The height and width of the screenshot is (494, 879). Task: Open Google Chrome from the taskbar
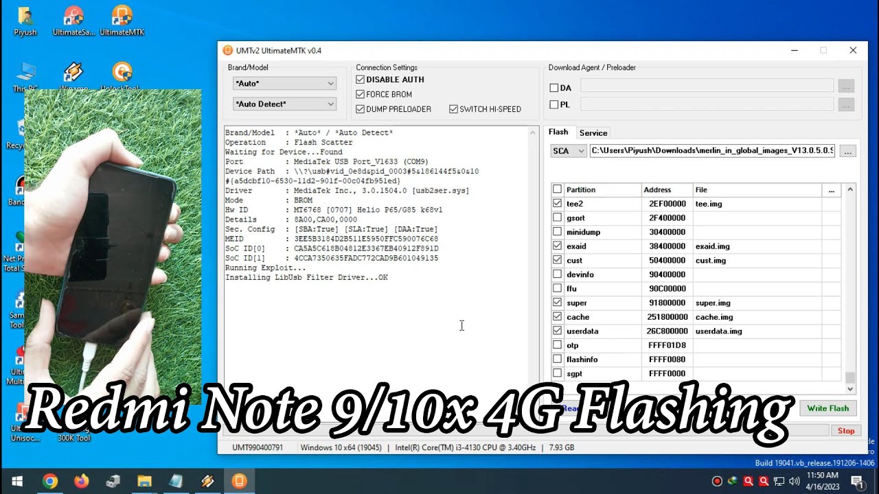[49, 481]
